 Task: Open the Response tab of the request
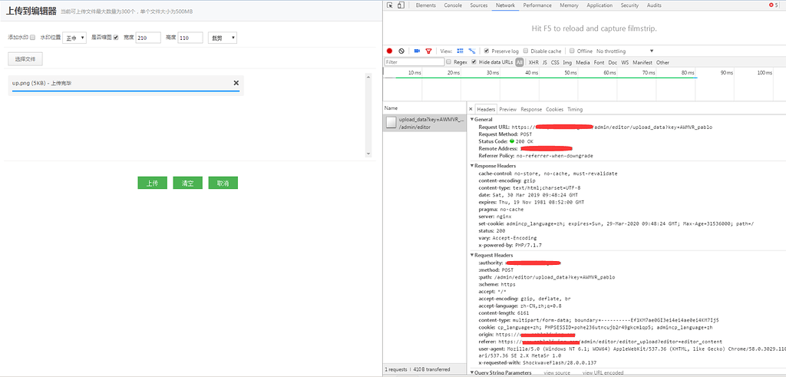point(531,109)
